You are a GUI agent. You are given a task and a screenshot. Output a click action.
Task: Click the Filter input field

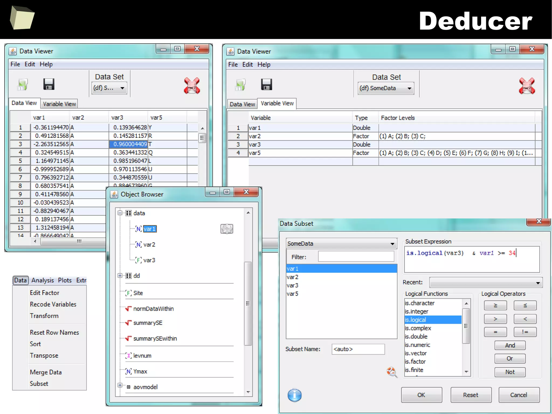point(356,256)
